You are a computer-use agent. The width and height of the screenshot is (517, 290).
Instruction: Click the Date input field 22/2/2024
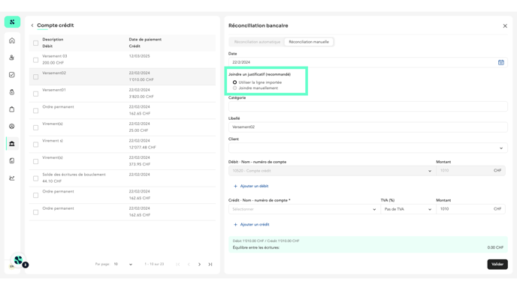coord(368,62)
